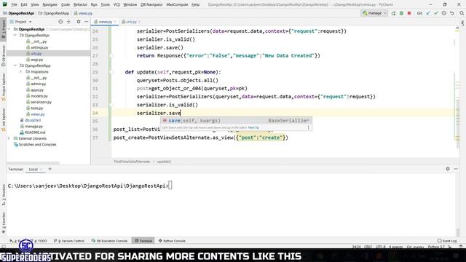Show Git history via the clock icon
The image size is (466, 262).
click(x=444, y=13)
